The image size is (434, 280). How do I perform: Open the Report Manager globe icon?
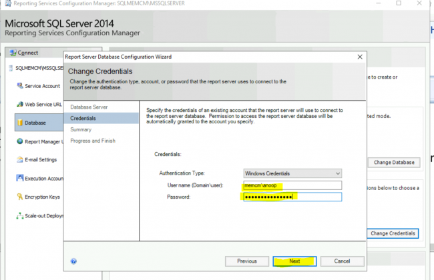pyautogui.click(x=19, y=141)
